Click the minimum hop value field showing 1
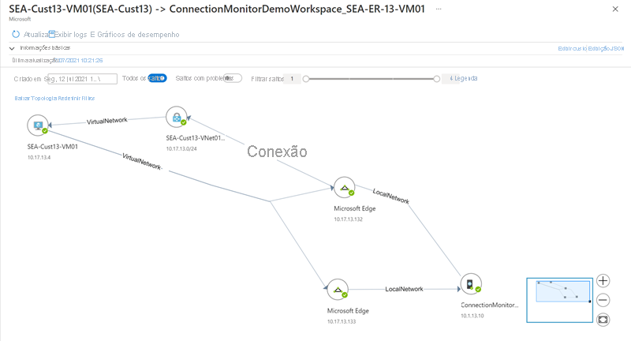The width and height of the screenshot is (631, 341). click(x=292, y=79)
